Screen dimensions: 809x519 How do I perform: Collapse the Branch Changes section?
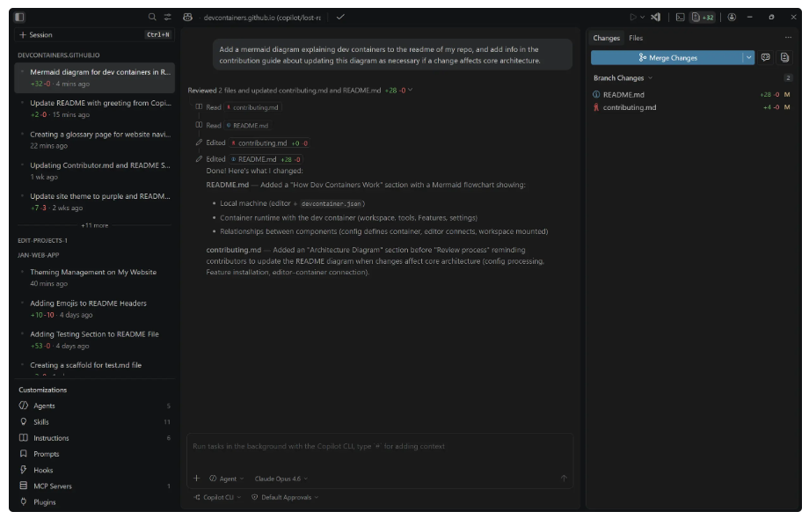[x=622, y=78]
